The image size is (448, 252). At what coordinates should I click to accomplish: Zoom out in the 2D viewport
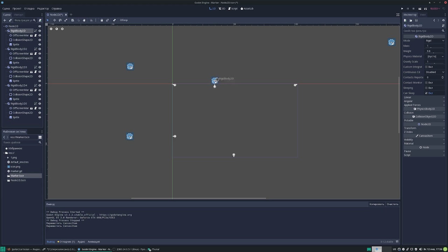tap(51, 29)
